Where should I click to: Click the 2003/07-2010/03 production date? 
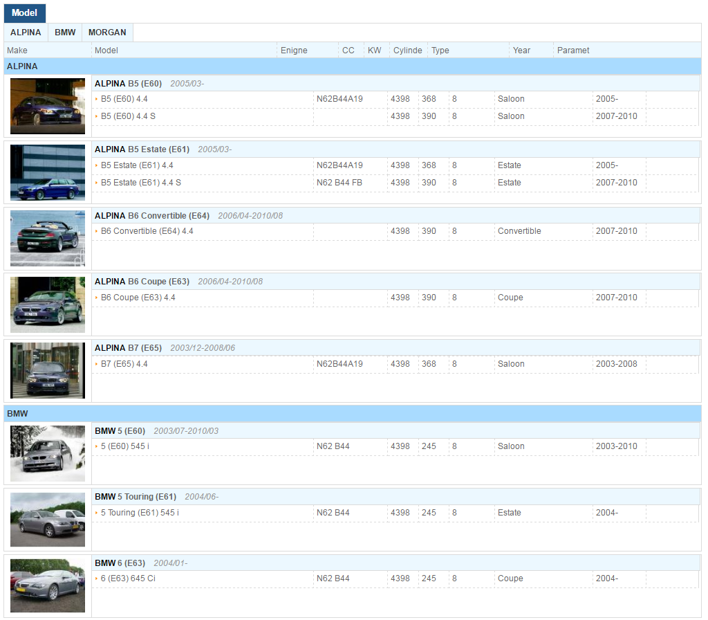point(186,431)
